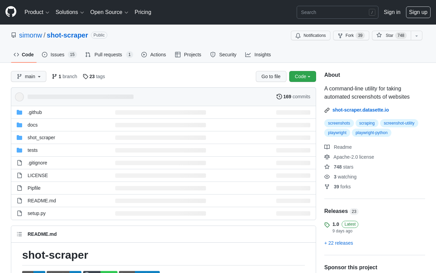
Task: Star the repository with Star button
Action: pos(391,35)
